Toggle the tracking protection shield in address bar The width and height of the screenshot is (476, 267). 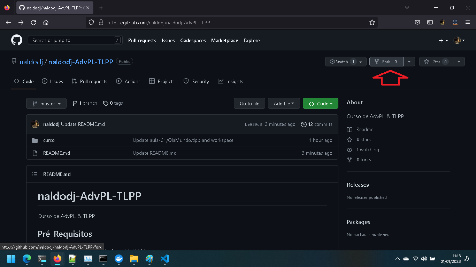pos(91,22)
